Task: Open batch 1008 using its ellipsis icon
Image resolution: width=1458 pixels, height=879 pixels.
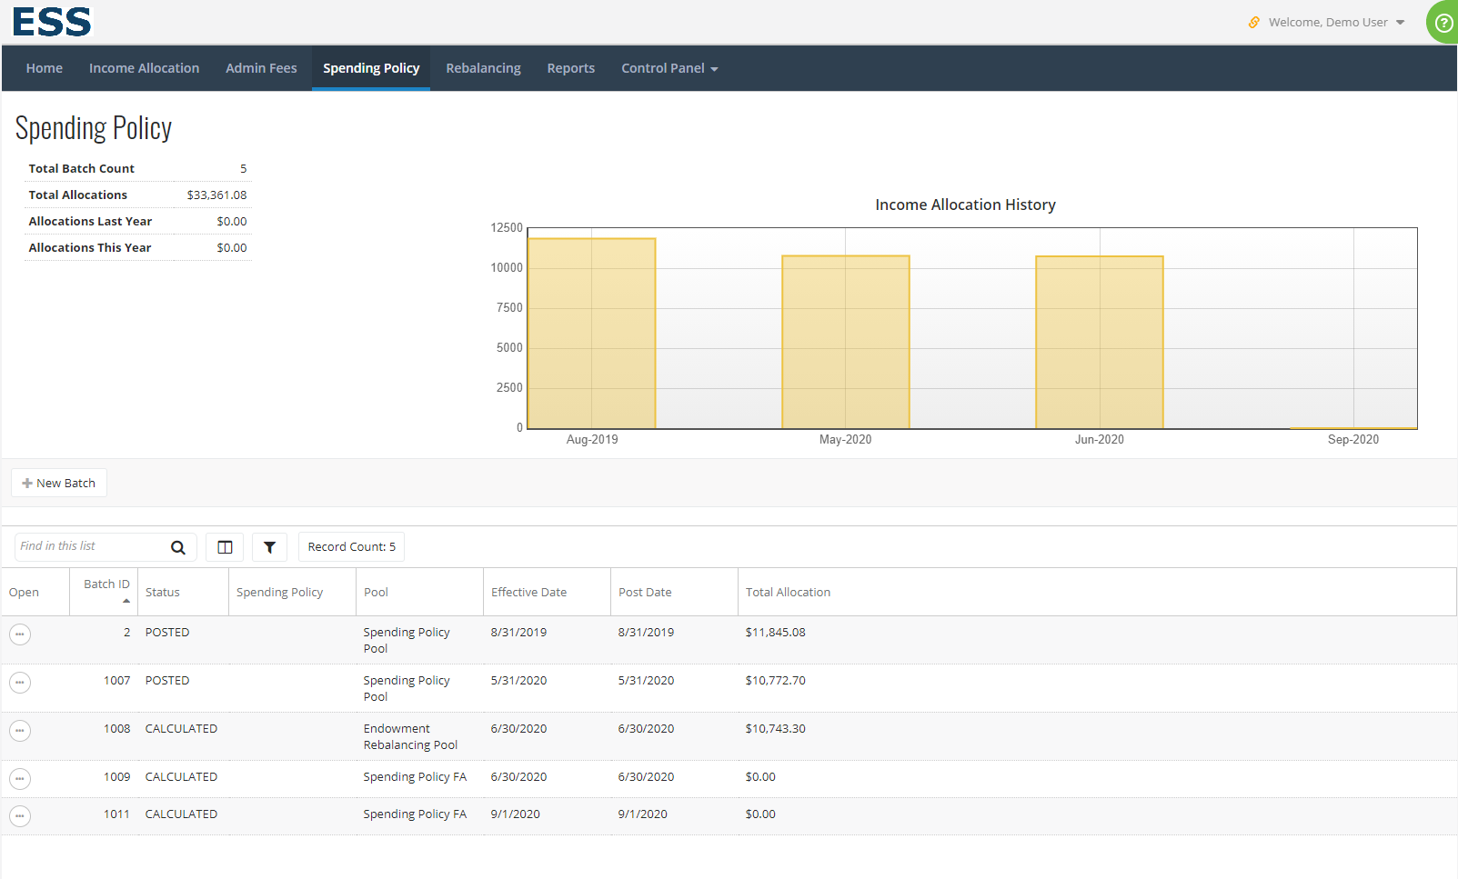Action: (x=20, y=730)
